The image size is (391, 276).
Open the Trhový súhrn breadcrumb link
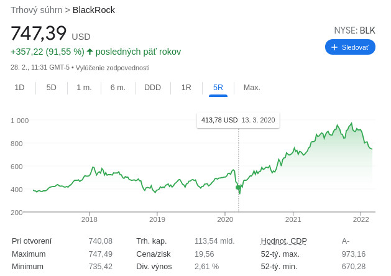tap(36, 10)
